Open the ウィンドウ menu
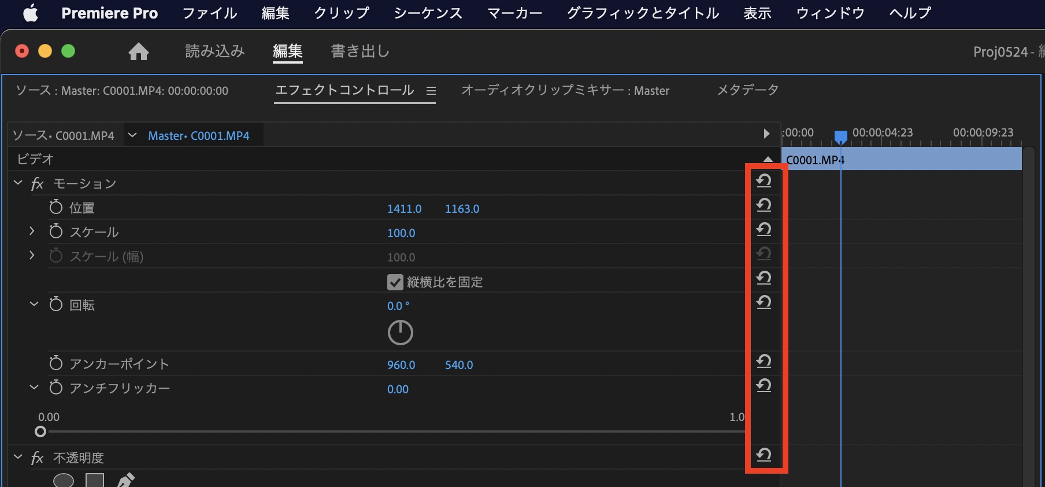Viewport: 1045px width, 487px height. [x=831, y=13]
